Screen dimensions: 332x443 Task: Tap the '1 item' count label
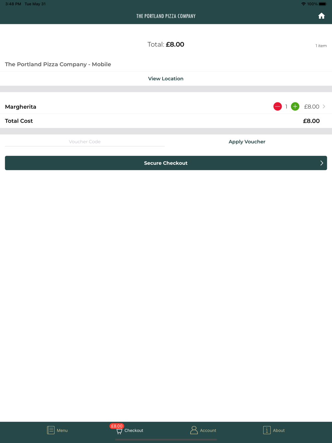(x=321, y=46)
